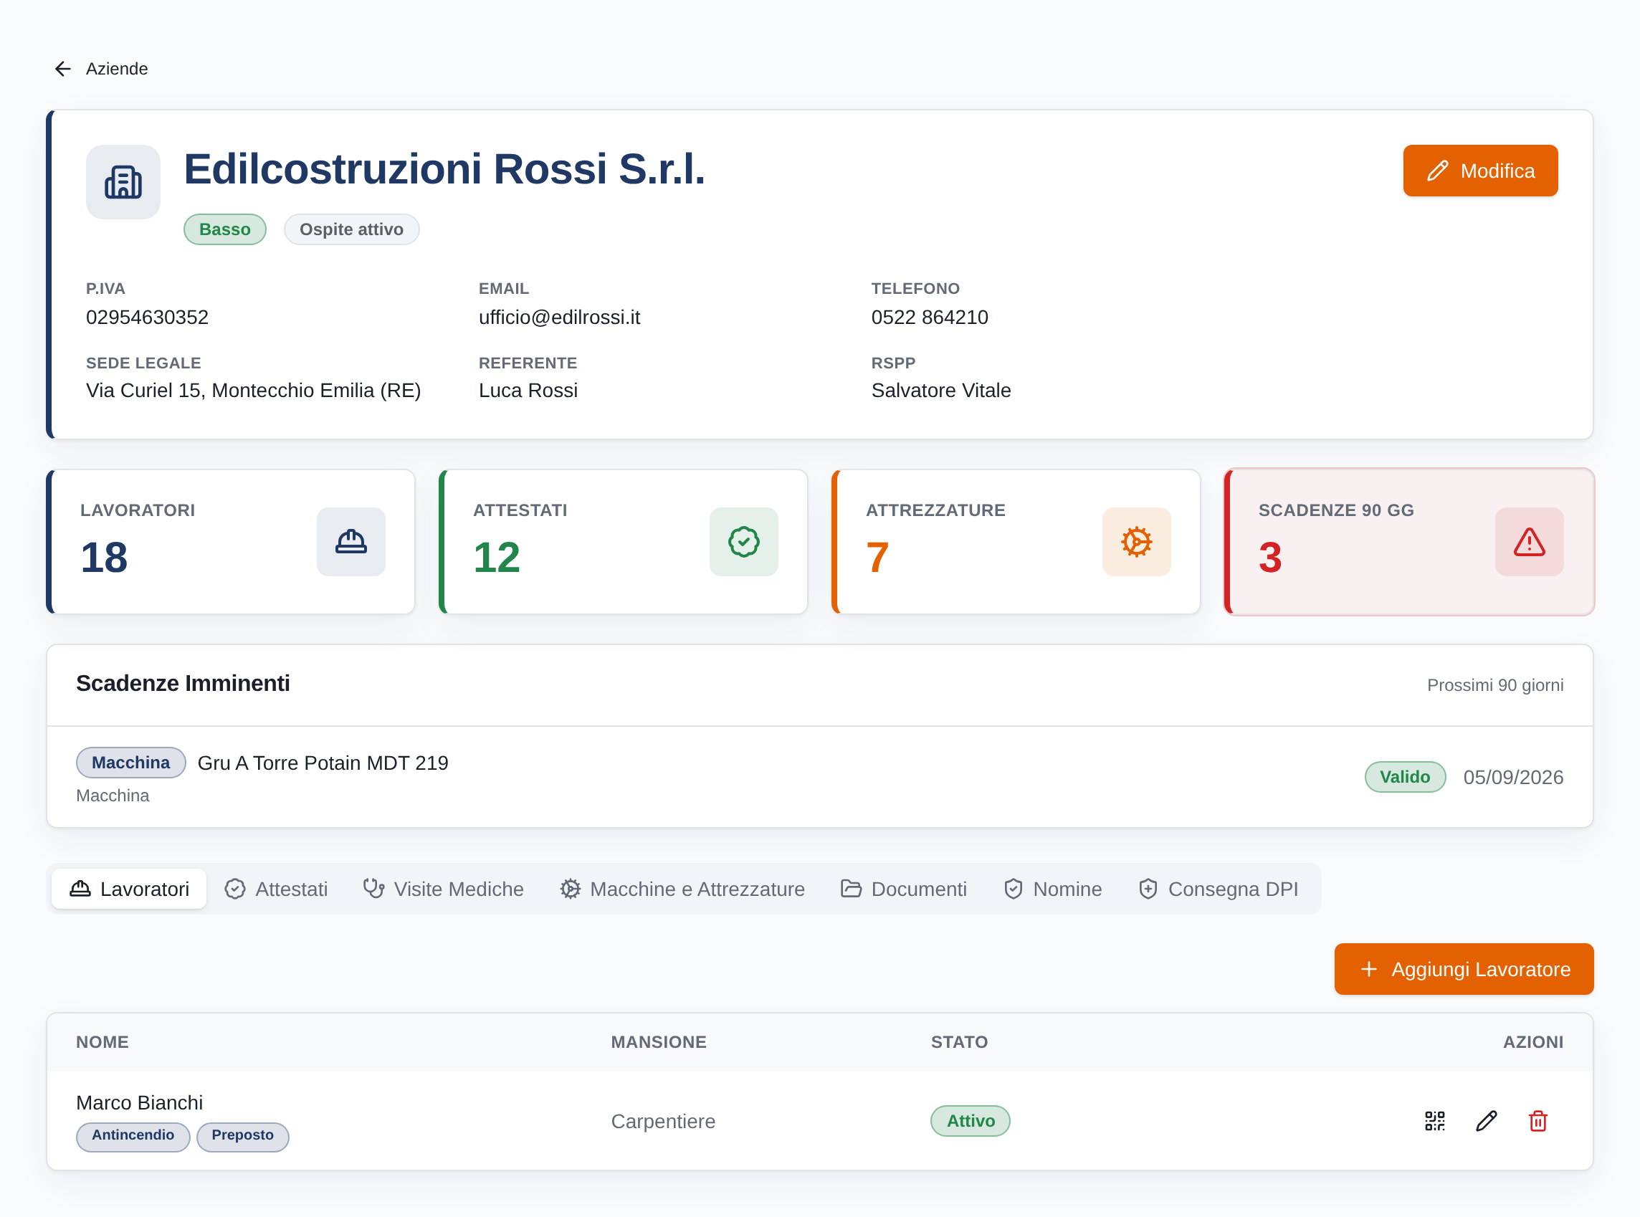Select the Lavoratori tab
Screen dimensions: 1640x1217
129,889
